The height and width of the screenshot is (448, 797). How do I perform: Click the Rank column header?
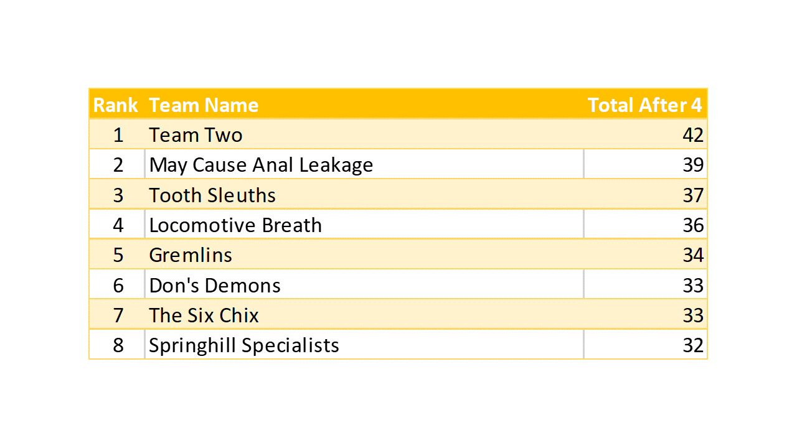116,105
